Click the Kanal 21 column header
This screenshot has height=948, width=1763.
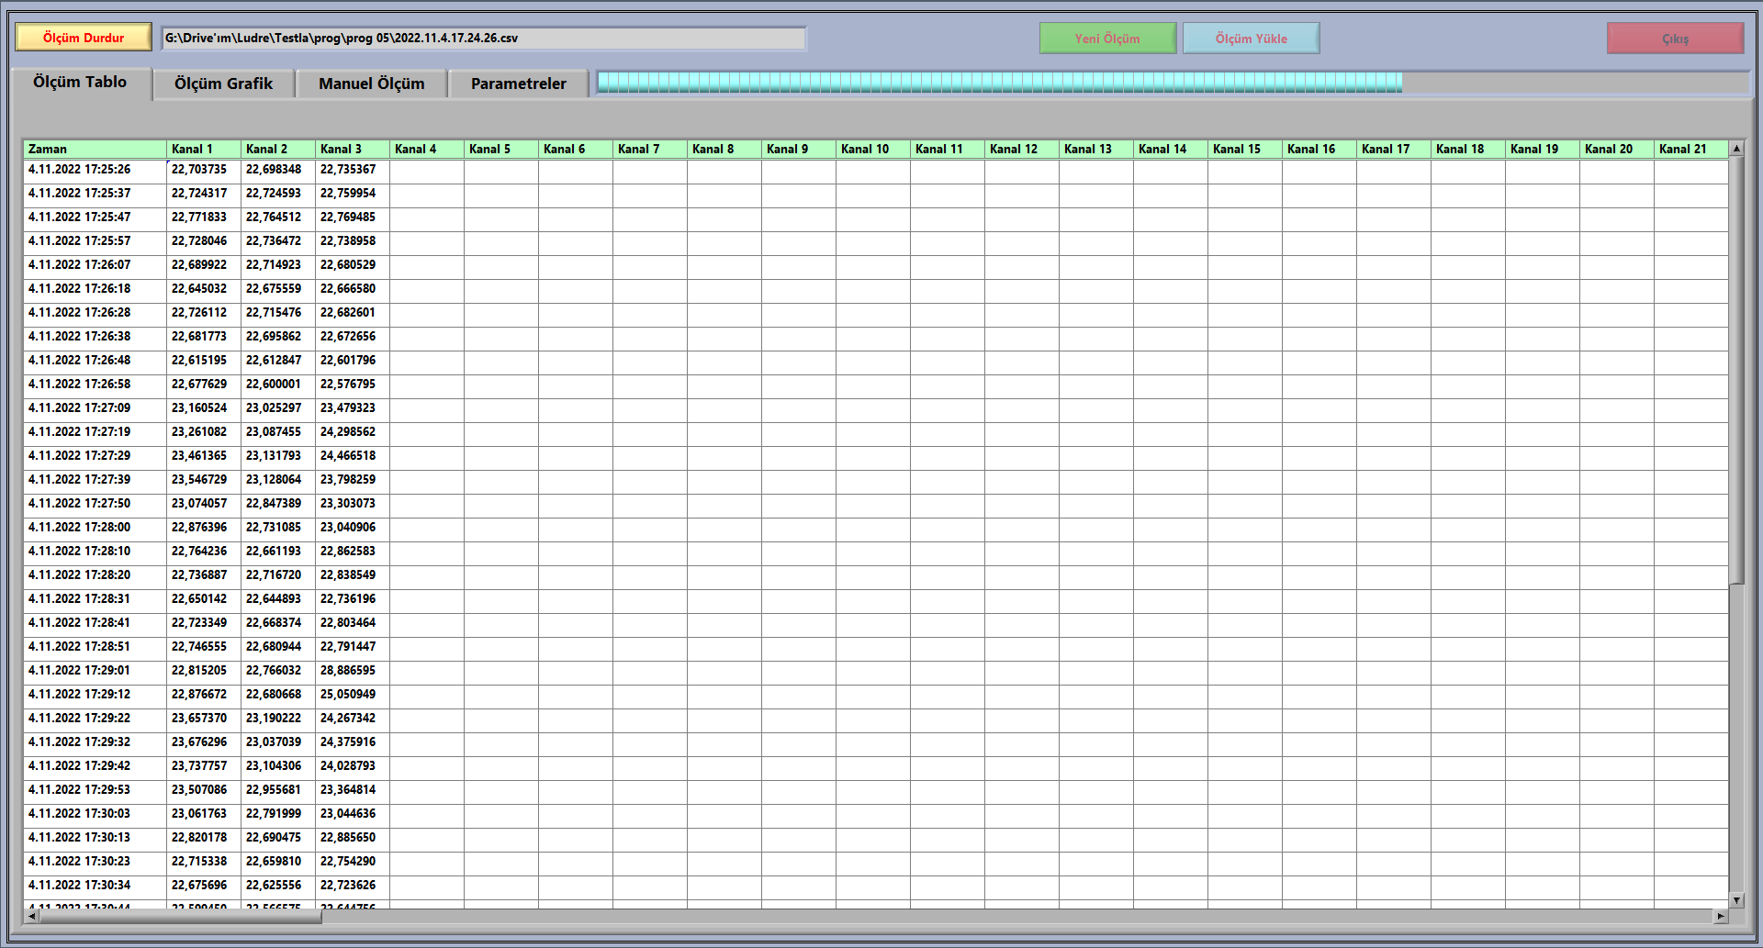[1690, 149]
